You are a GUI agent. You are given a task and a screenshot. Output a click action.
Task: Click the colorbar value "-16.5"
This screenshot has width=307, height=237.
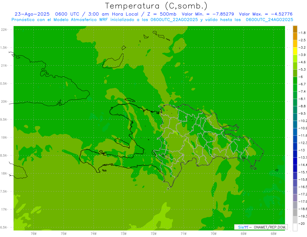303,187
